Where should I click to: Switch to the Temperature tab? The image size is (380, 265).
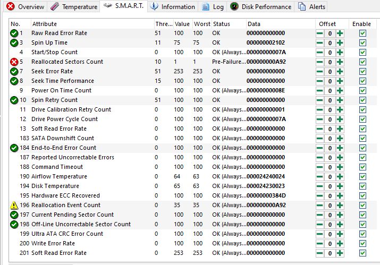[74, 7]
